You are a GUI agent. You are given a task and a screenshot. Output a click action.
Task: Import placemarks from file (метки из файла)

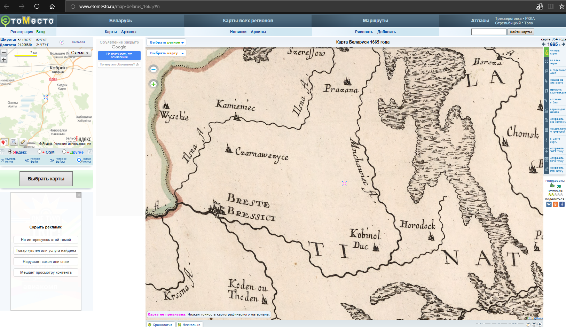58,160
